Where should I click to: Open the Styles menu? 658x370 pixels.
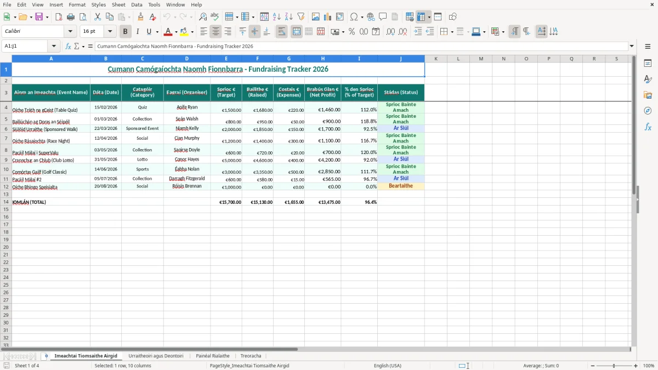click(99, 4)
